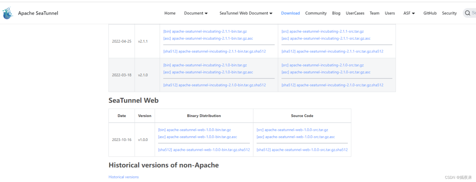This screenshot has width=476, height=182.
Task: Open seatunnel-web-1.0.0 bin asc signature
Action: pyautogui.click(x=197, y=137)
